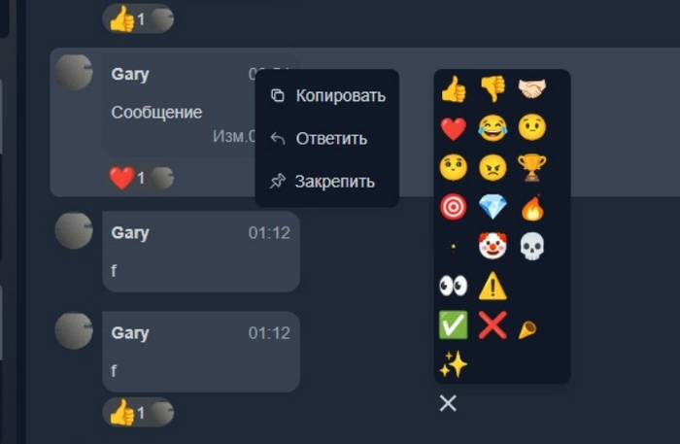Select the green check mark emoji
680x444 pixels.
click(454, 324)
